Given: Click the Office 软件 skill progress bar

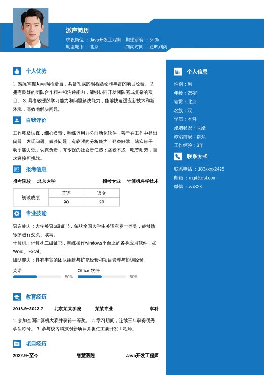Looking at the screenshot, I should point(101,277).
